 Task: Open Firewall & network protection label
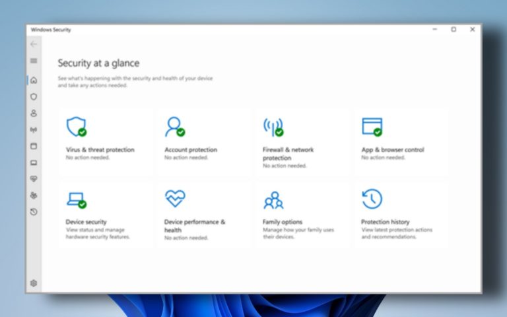[288, 154]
